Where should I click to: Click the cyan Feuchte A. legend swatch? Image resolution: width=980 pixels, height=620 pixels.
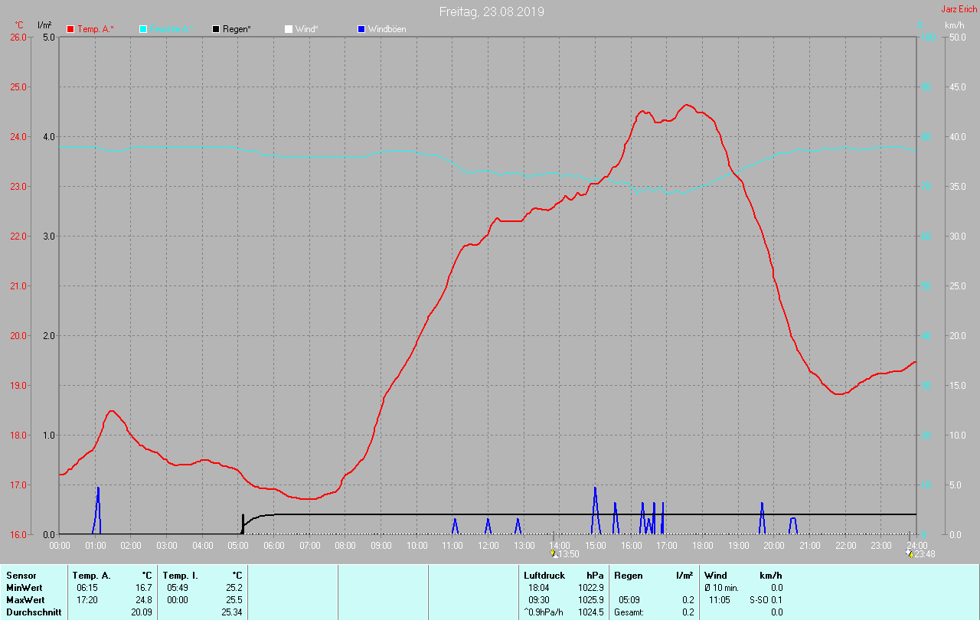pos(143,29)
